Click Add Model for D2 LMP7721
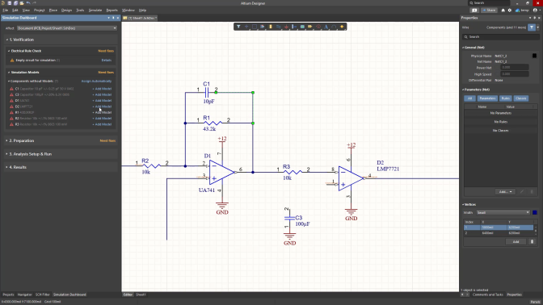 [x=102, y=107]
